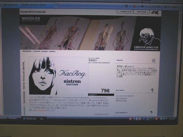Click the KEY WORD section heading

pyautogui.click(x=120, y=90)
